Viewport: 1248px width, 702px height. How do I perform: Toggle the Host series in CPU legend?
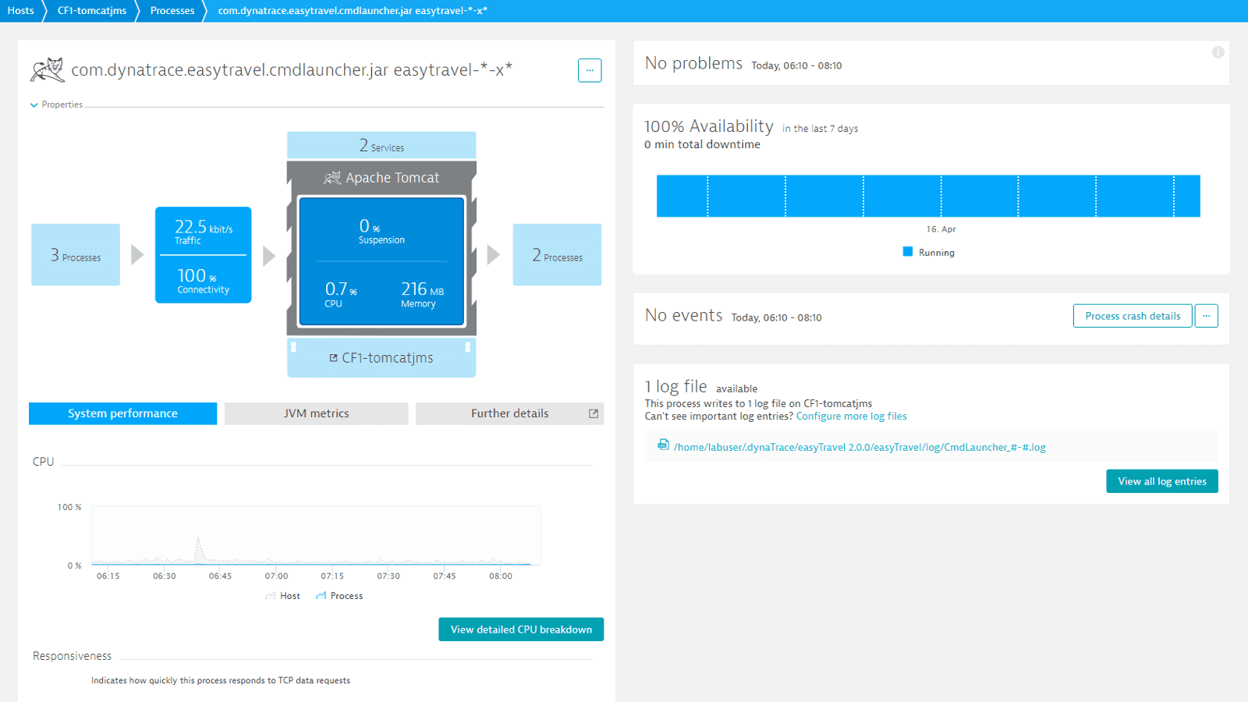[x=282, y=596]
